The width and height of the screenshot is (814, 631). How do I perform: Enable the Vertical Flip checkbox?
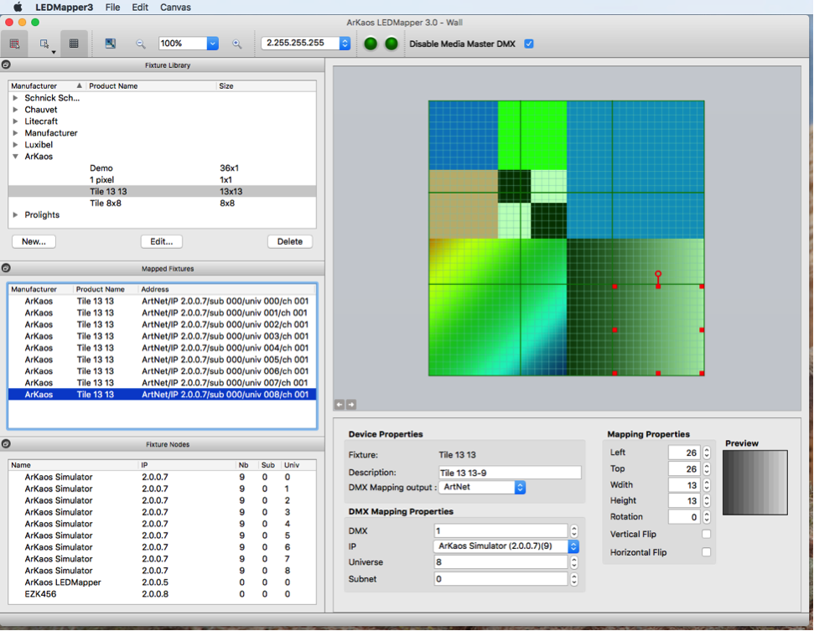706,534
